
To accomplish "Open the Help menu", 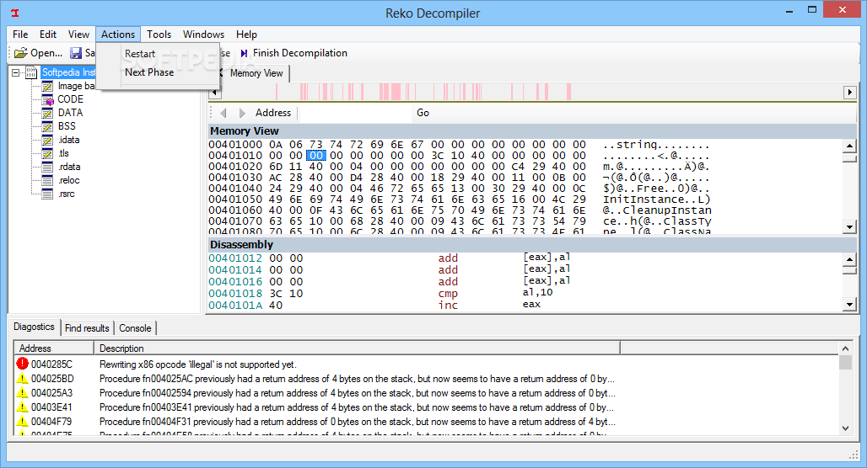I will (246, 35).
